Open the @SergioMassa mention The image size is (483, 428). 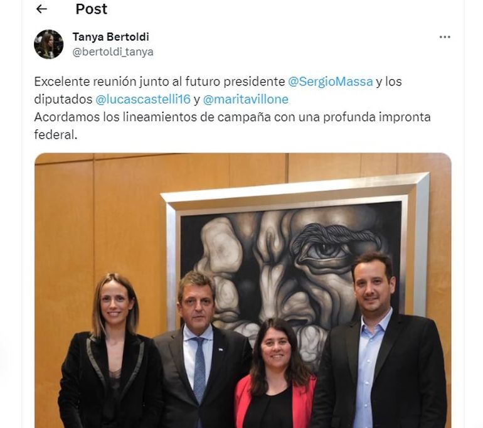330,82
